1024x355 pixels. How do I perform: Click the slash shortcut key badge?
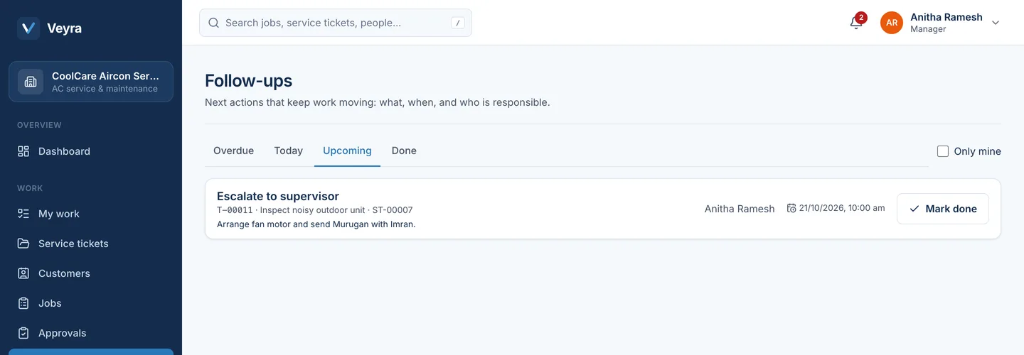click(x=458, y=23)
